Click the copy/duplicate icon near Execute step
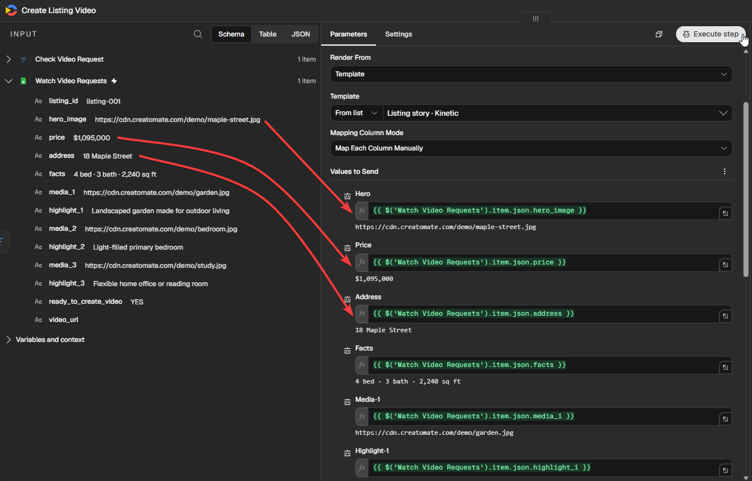This screenshot has width=752, height=481. [659, 34]
